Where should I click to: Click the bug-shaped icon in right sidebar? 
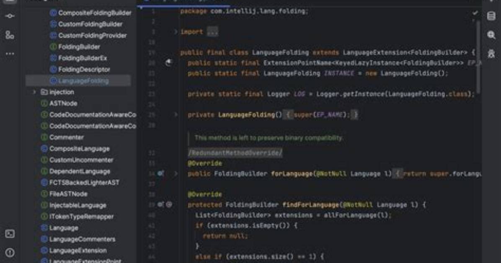pyautogui.click(x=491, y=54)
